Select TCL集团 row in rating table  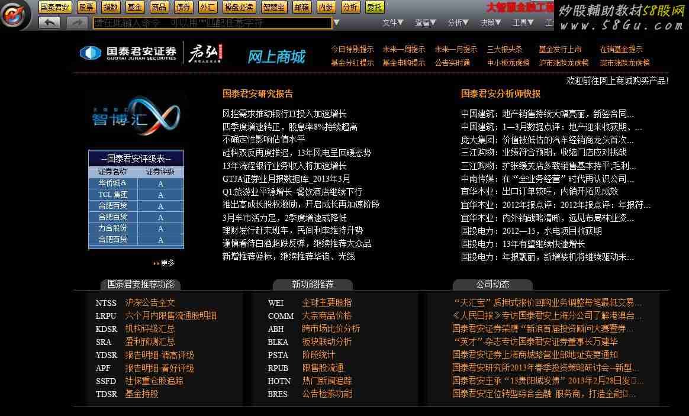(136, 195)
